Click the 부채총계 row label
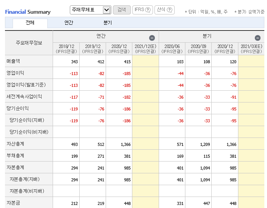This screenshot has width=267, height=208. click(x=15, y=155)
